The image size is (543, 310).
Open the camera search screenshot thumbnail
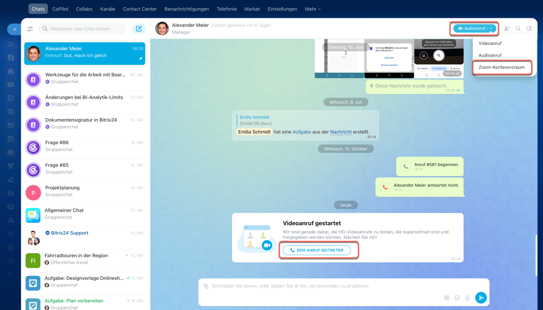439,59
